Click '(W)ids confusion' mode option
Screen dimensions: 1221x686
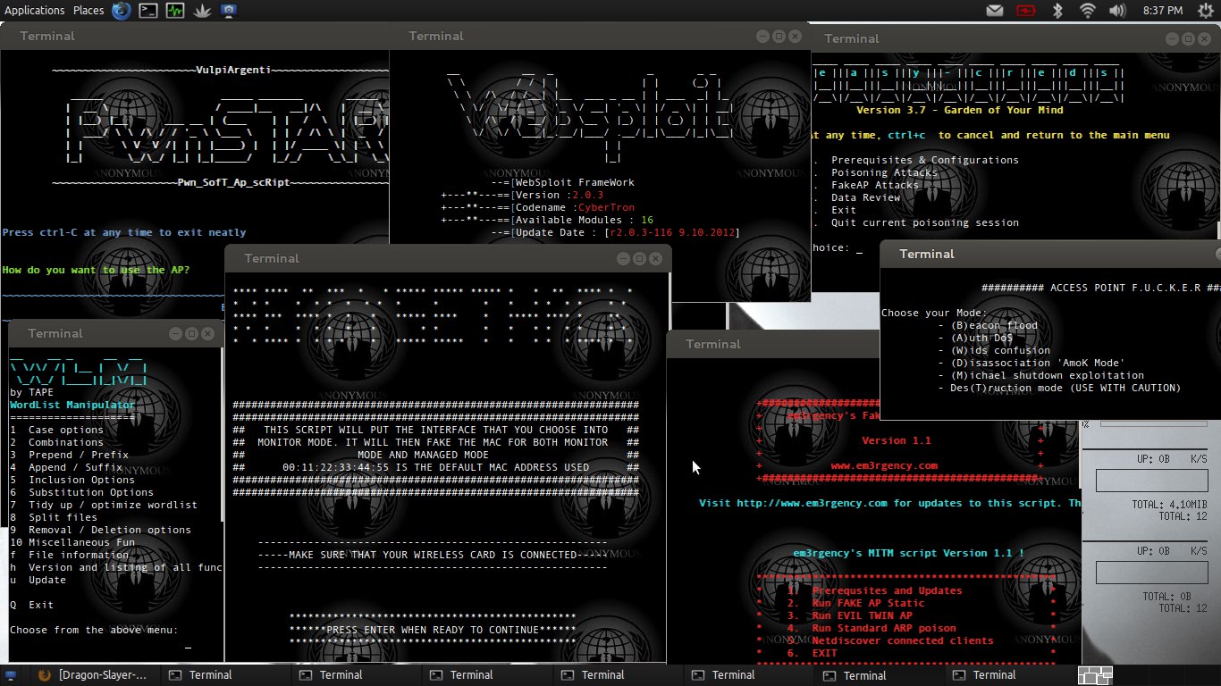click(1000, 350)
